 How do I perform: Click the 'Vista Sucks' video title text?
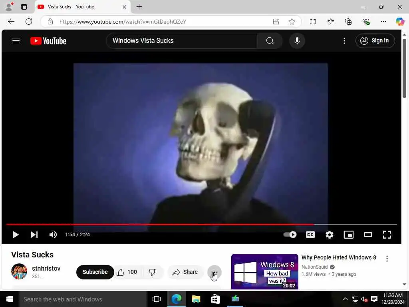[32, 255]
